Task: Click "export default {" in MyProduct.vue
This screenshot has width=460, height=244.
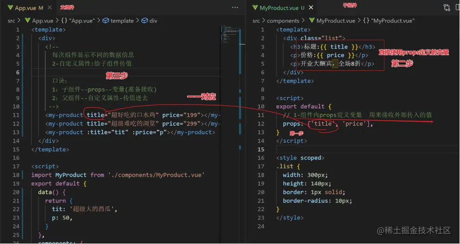Action: pyautogui.click(x=304, y=106)
